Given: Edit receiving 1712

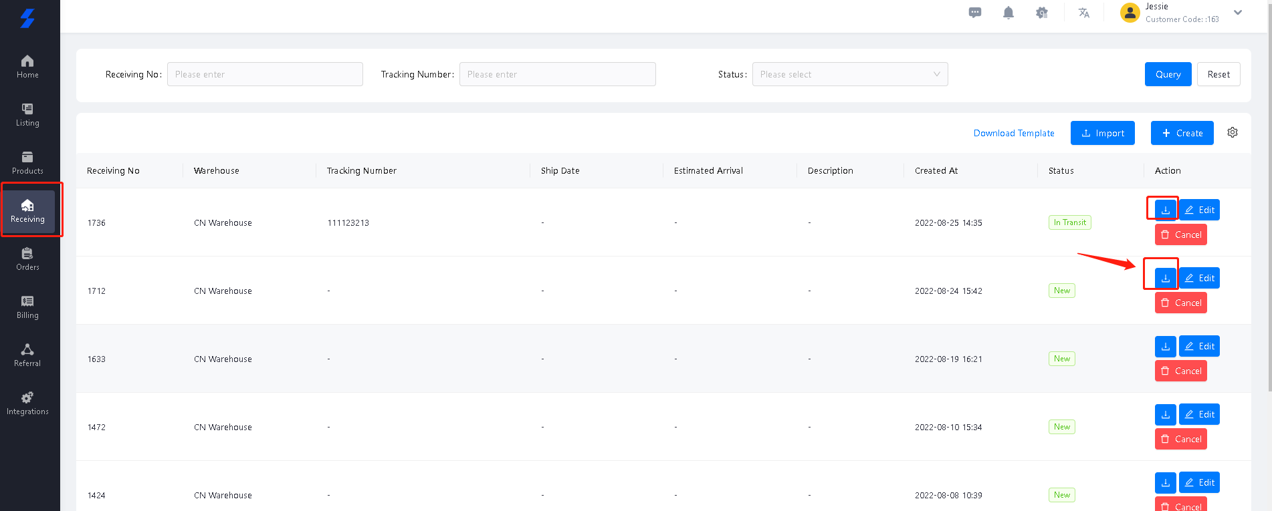Looking at the screenshot, I should [x=1199, y=278].
